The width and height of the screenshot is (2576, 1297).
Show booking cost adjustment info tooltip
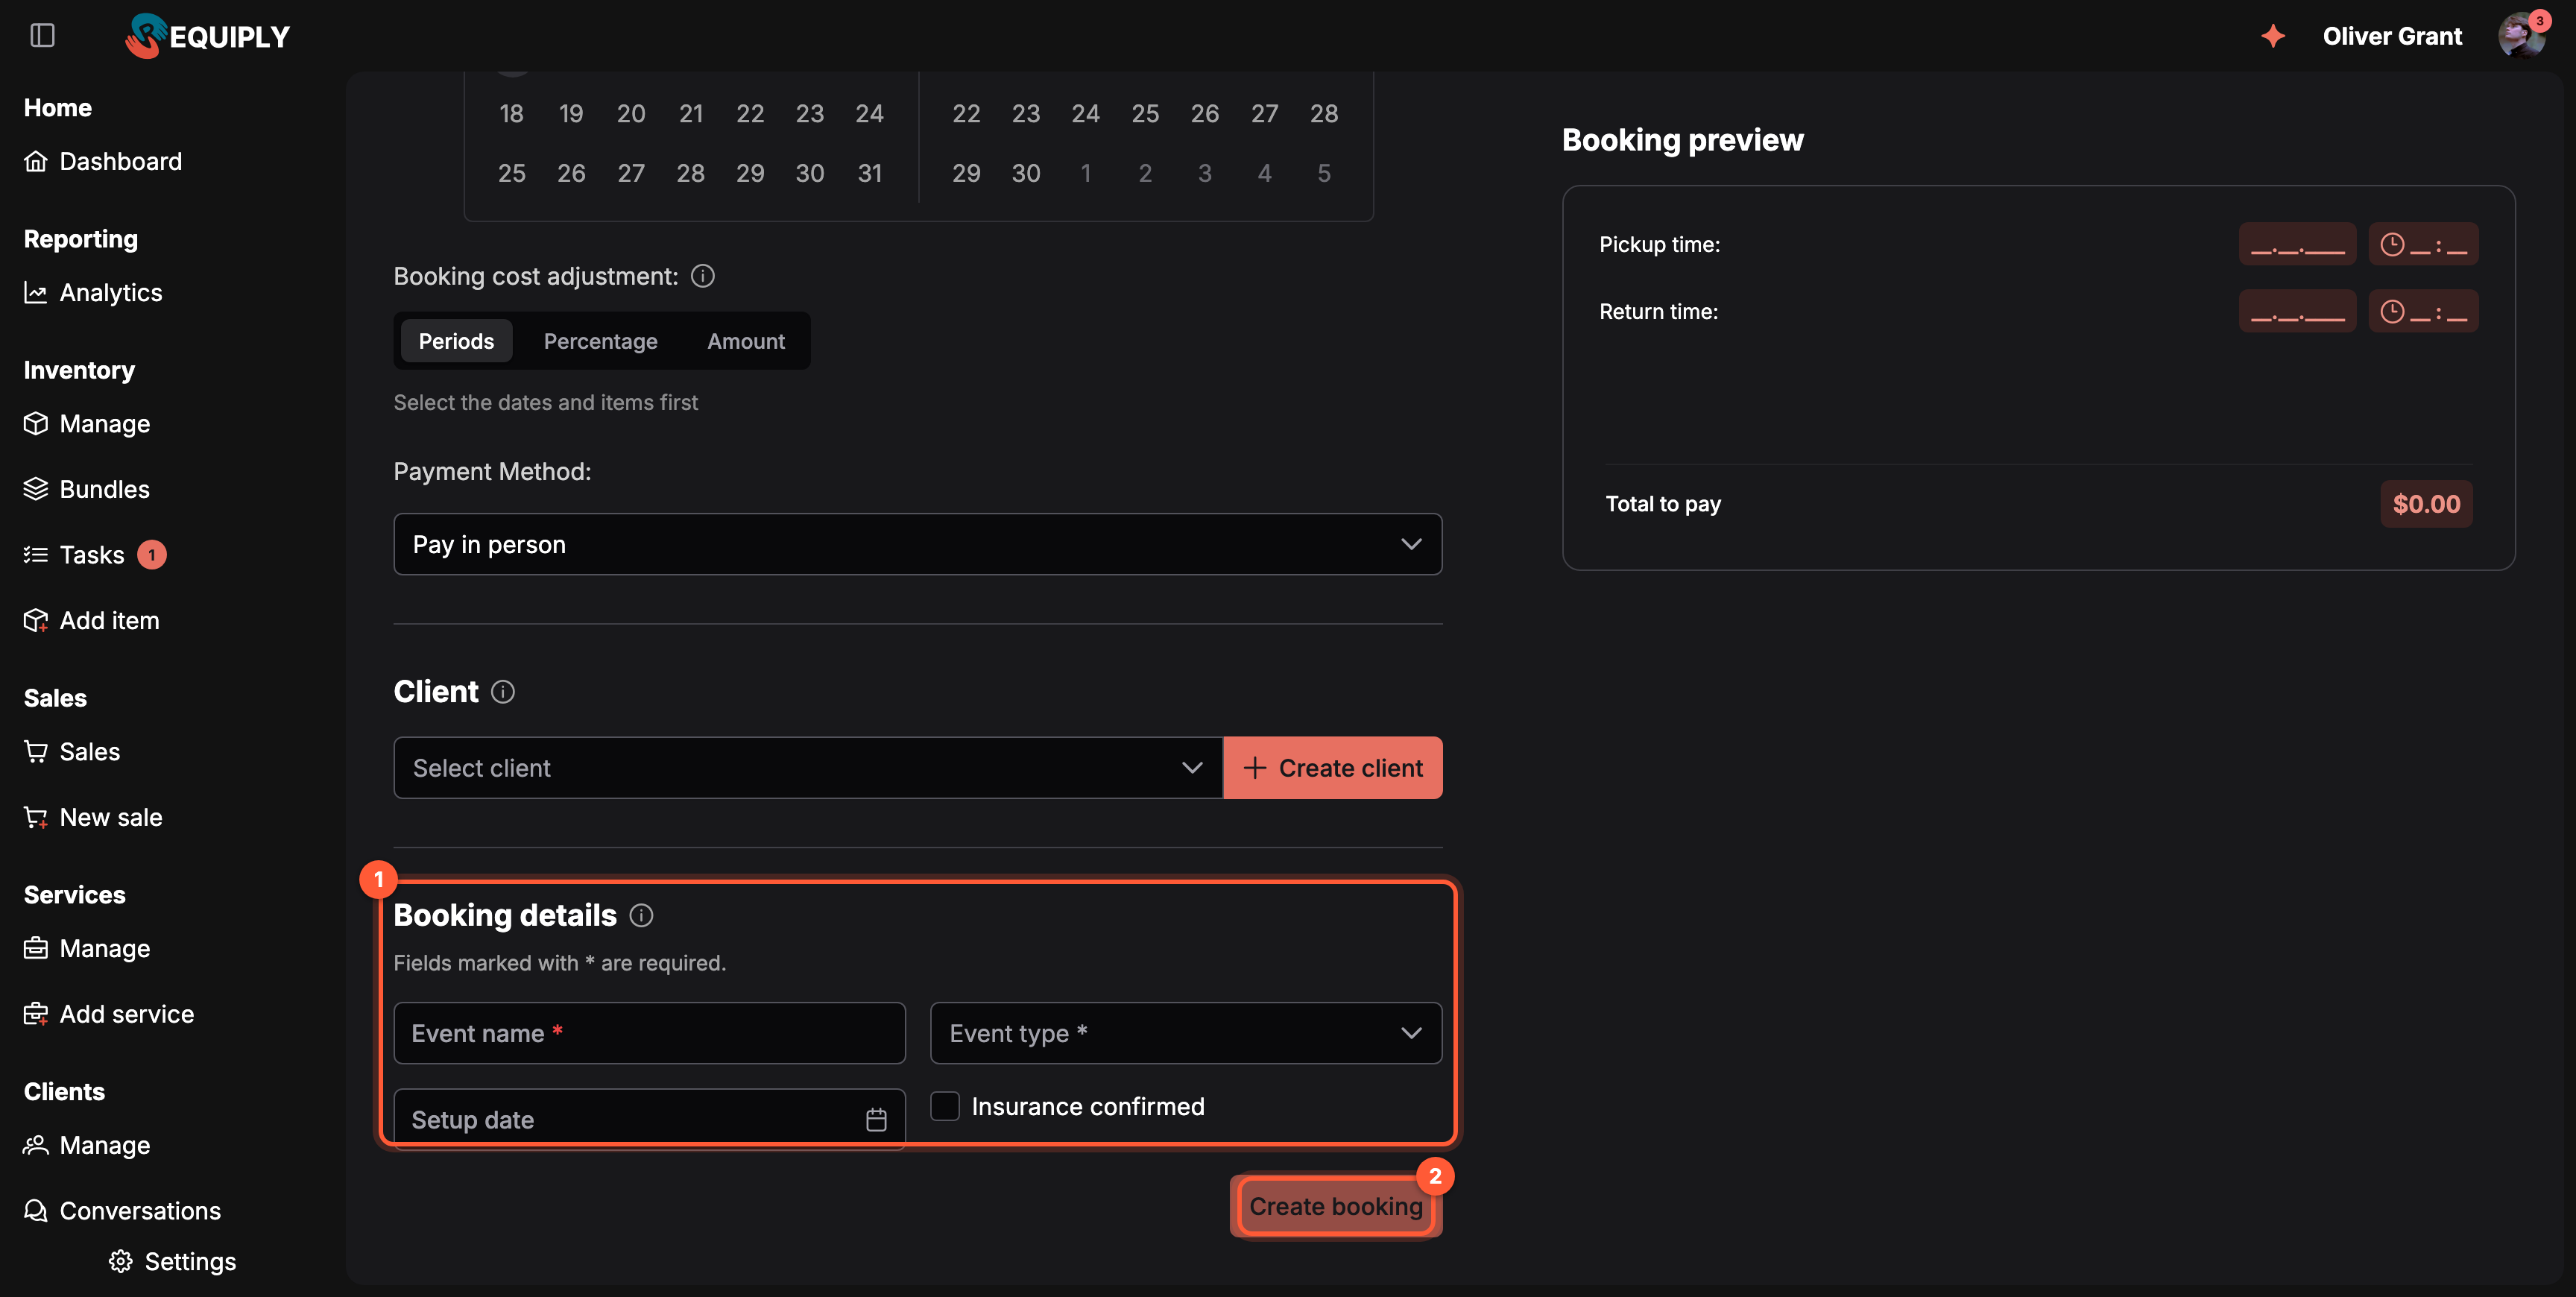pos(703,276)
